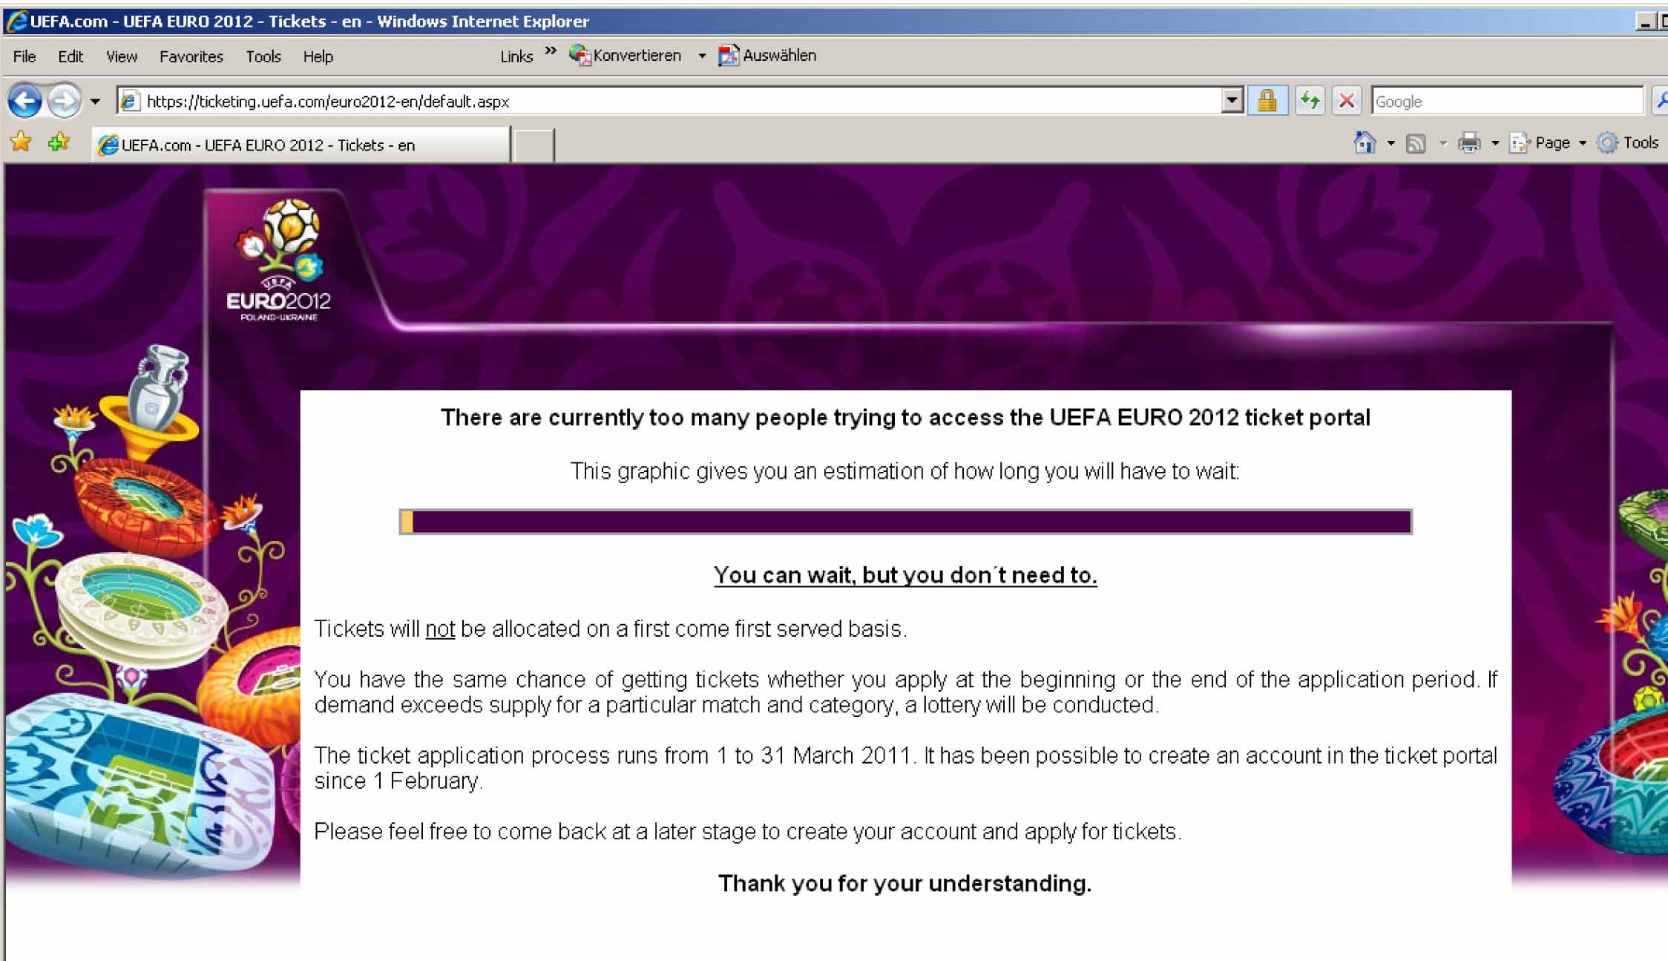Click the UEFA EURO 2012 logo
1668x961 pixels.
point(278,260)
